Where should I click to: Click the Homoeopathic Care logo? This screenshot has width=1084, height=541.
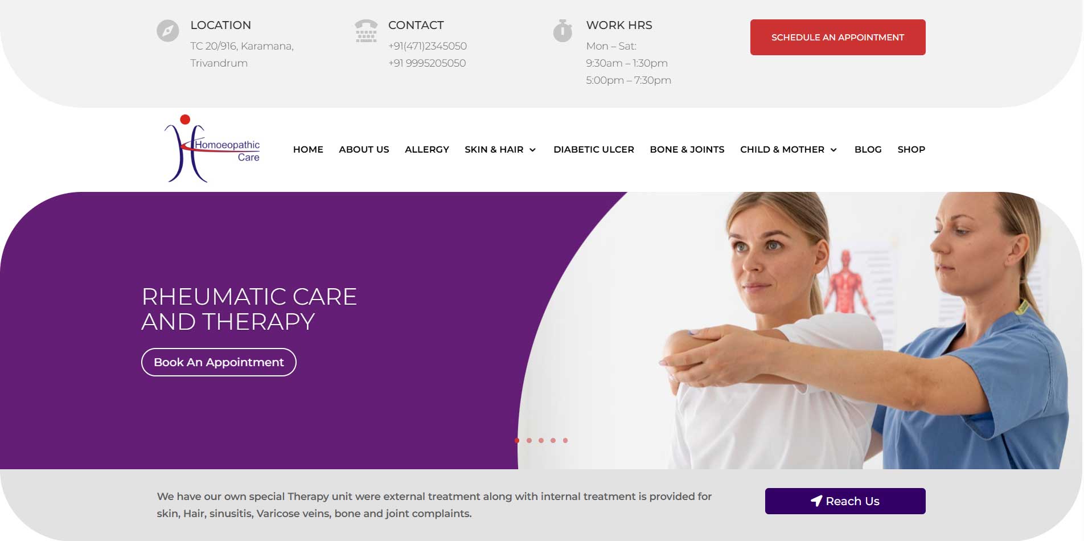pos(212,149)
